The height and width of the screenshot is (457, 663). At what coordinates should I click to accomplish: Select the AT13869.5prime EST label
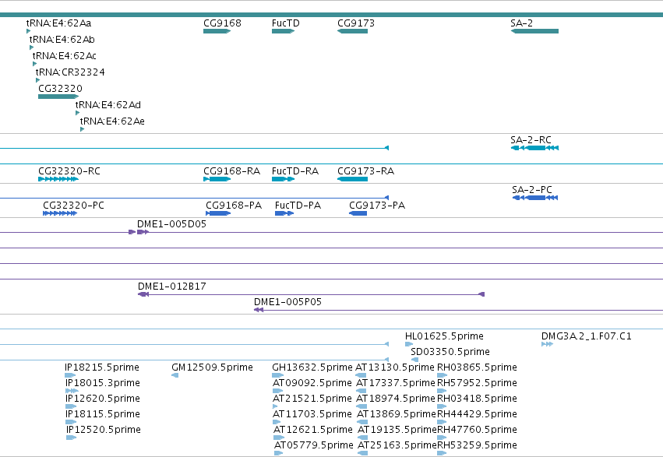[x=397, y=414]
